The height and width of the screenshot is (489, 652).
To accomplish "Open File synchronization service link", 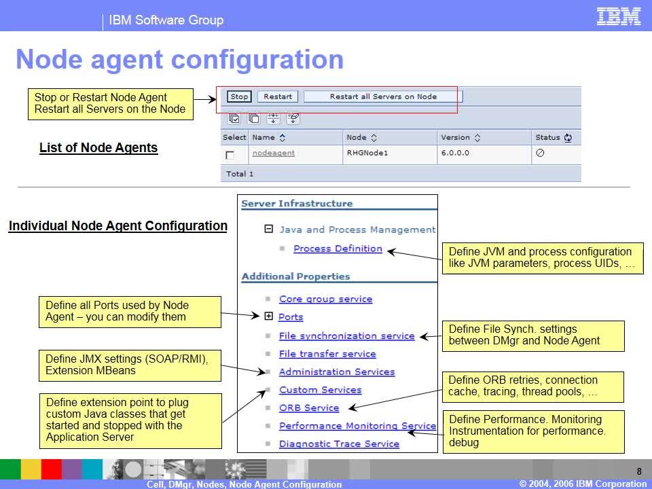I will pyautogui.click(x=347, y=336).
